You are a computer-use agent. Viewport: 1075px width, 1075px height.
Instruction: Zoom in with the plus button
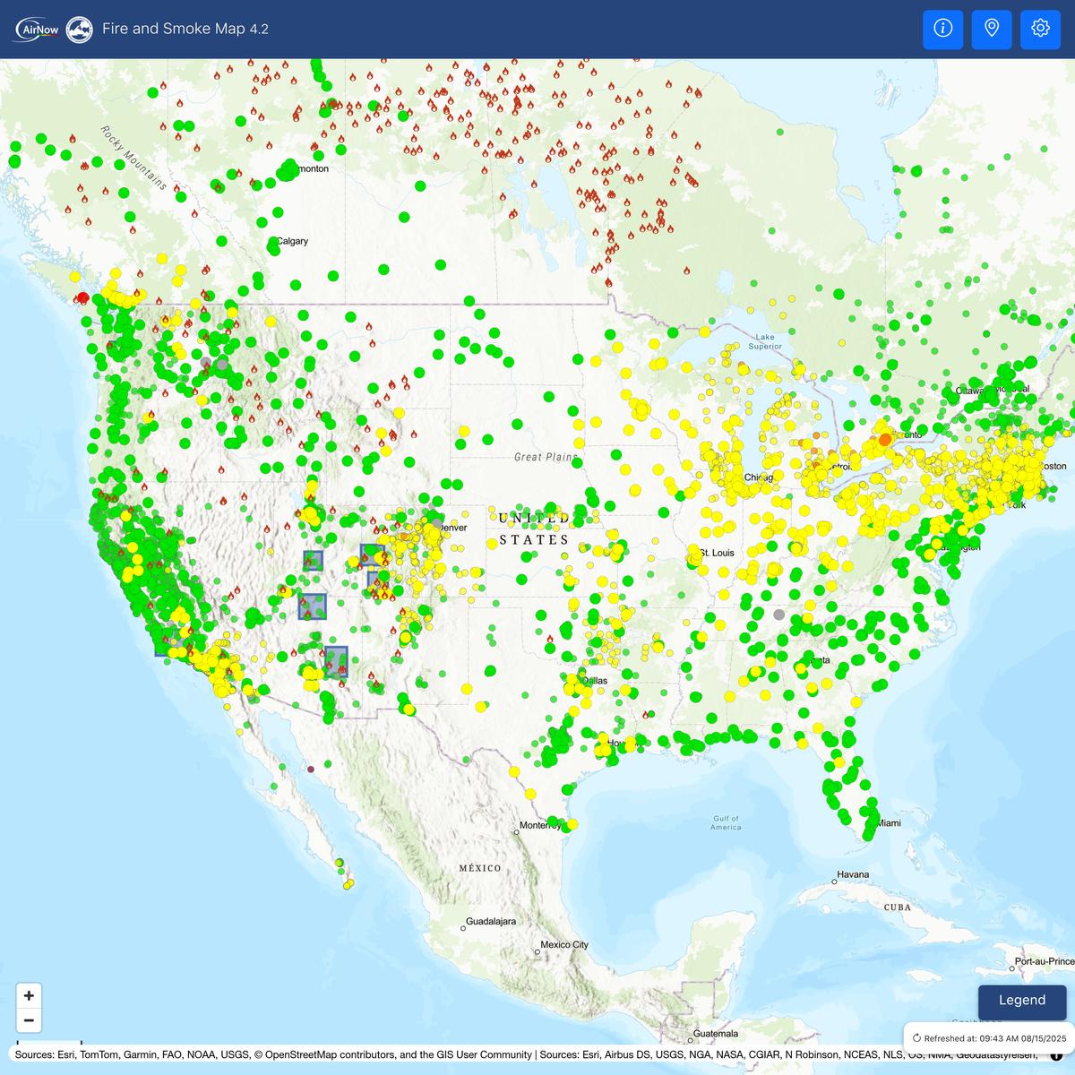29,995
